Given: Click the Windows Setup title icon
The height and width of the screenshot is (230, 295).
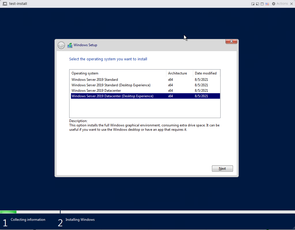Looking at the screenshot, I should coord(70,45).
